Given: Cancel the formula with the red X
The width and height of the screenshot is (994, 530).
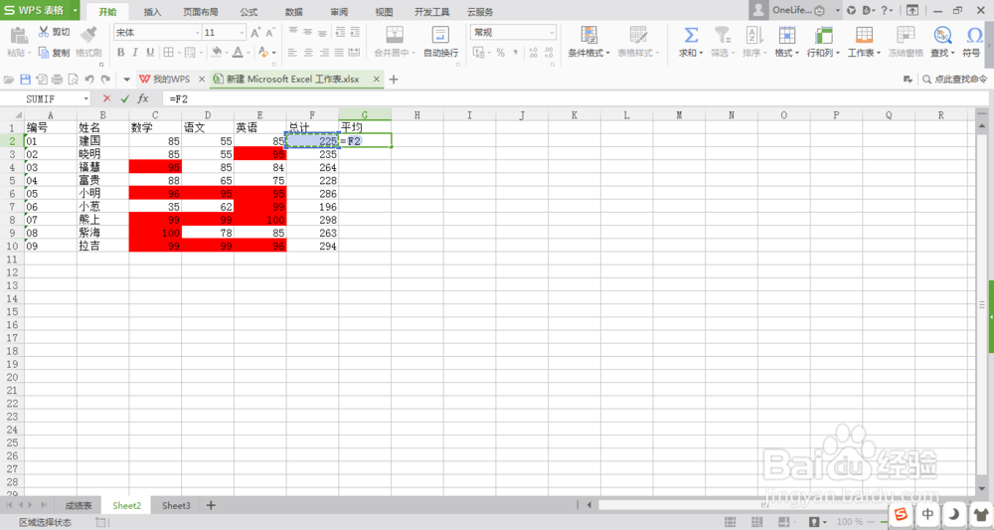Looking at the screenshot, I should [x=106, y=98].
